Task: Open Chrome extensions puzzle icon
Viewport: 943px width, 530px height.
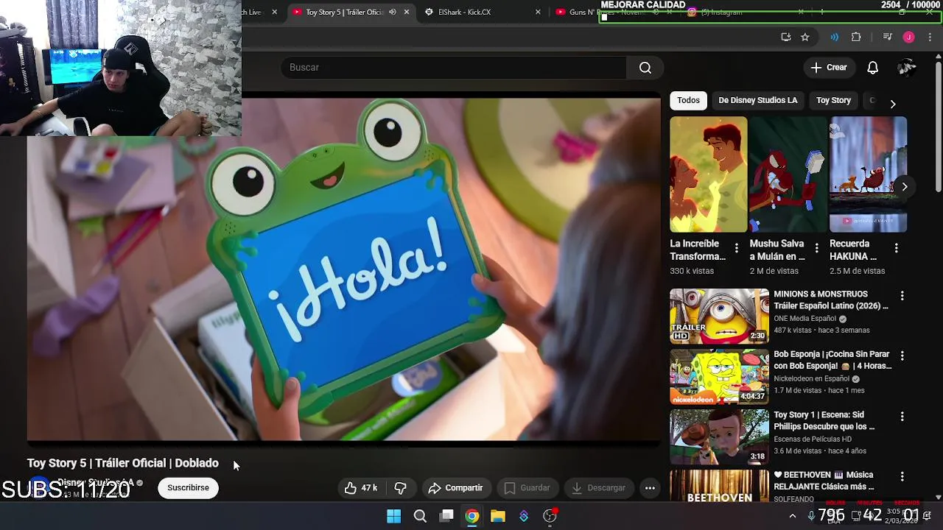Action: coord(856,37)
